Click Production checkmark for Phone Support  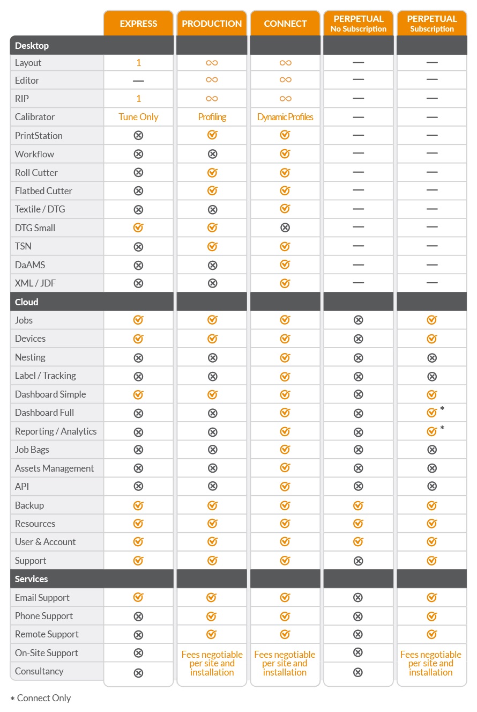pos(212,616)
